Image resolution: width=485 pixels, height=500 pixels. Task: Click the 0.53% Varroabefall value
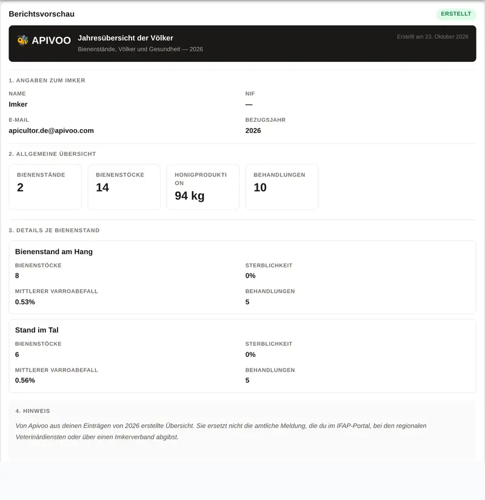tap(25, 302)
